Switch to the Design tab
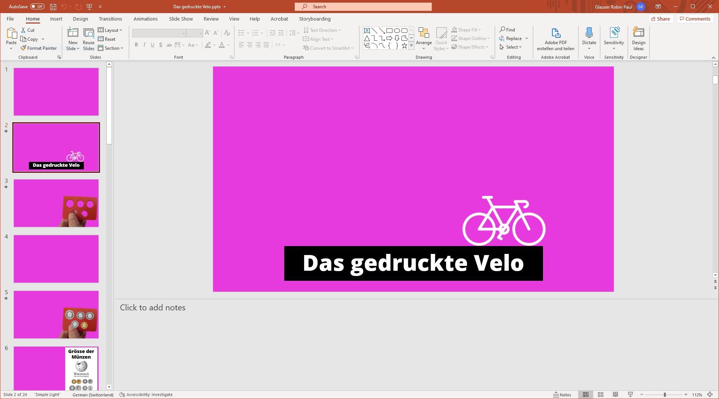719x399 pixels. 81,19
